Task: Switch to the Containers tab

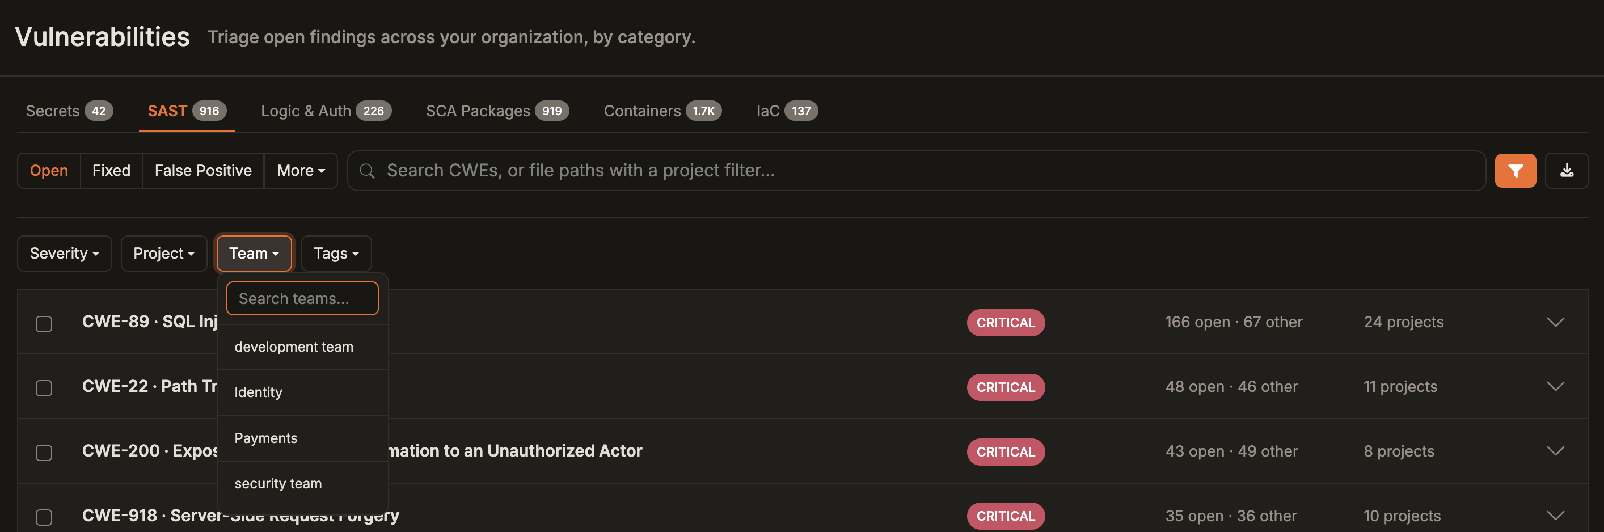Action: pyautogui.click(x=662, y=111)
